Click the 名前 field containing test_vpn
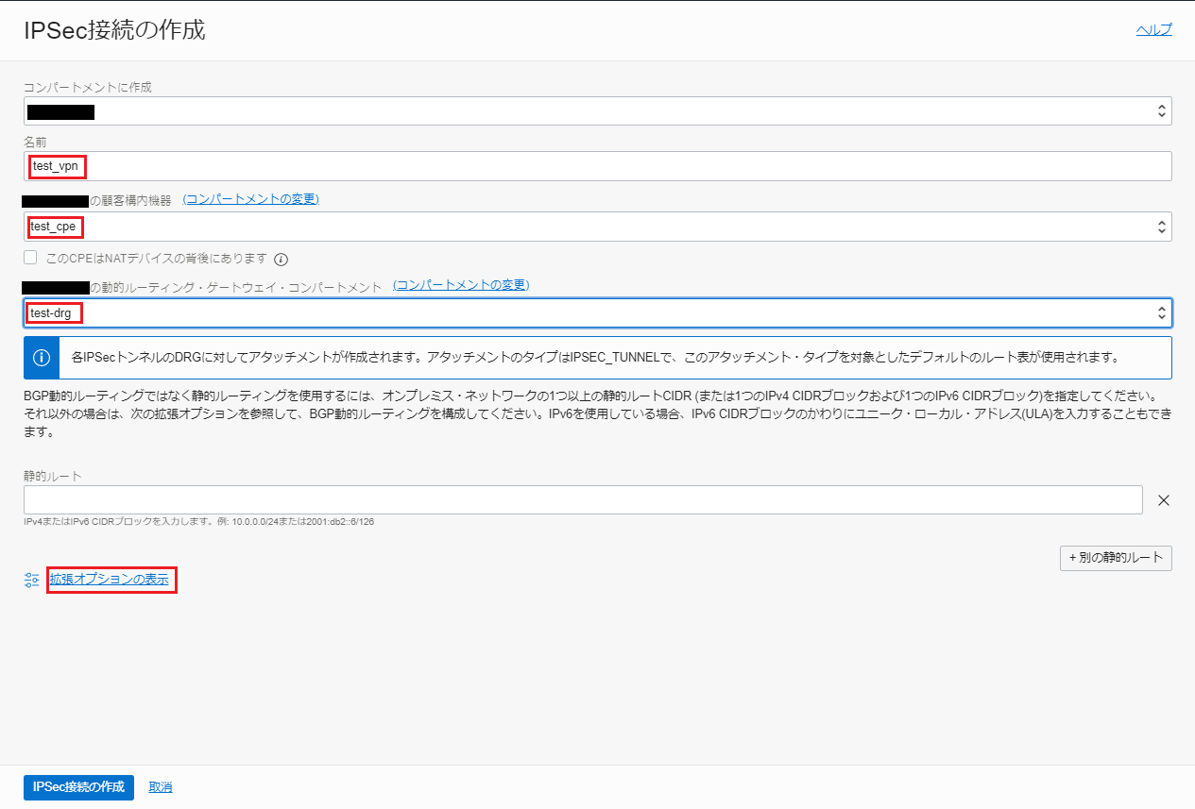 pyautogui.click(x=598, y=166)
